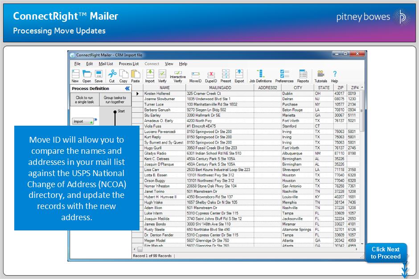The width and height of the screenshot is (419, 279).
Task: Select the Gladys Radio name cell
Action: click(x=164, y=153)
